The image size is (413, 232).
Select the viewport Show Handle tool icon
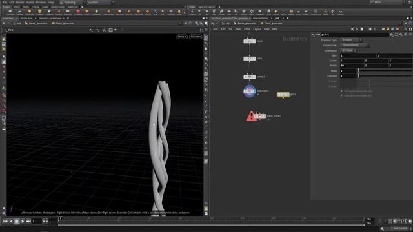[x=4, y=62]
